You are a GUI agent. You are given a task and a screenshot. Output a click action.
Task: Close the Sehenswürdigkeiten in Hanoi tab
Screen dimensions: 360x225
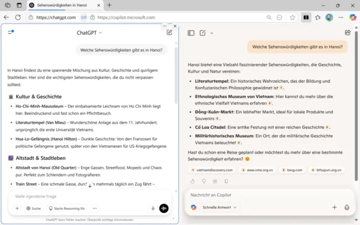click(99, 5)
